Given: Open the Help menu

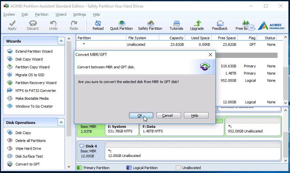Looking at the screenshot, I should pos(96,14).
